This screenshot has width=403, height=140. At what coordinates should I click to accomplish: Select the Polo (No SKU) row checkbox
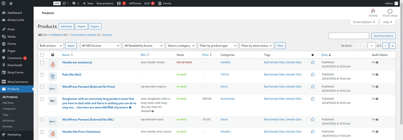click(42, 75)
